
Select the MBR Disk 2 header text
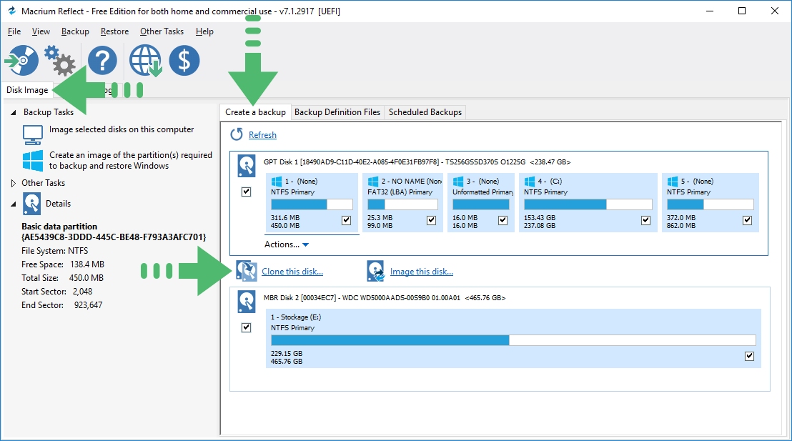coord(385,298)
